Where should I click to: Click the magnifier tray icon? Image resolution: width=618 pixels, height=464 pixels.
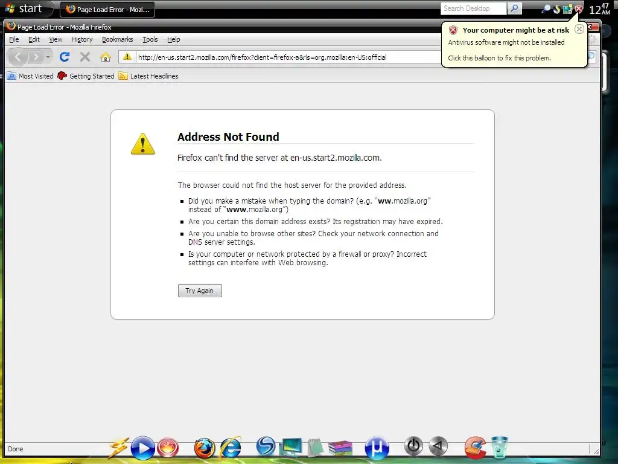pos(546,8)
